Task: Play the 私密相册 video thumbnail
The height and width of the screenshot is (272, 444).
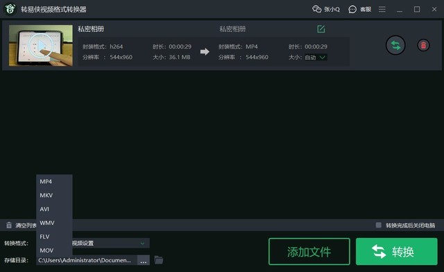Action: [41, 45]
